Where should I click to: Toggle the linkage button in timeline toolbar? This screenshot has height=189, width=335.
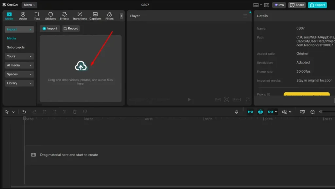point(271,112)
